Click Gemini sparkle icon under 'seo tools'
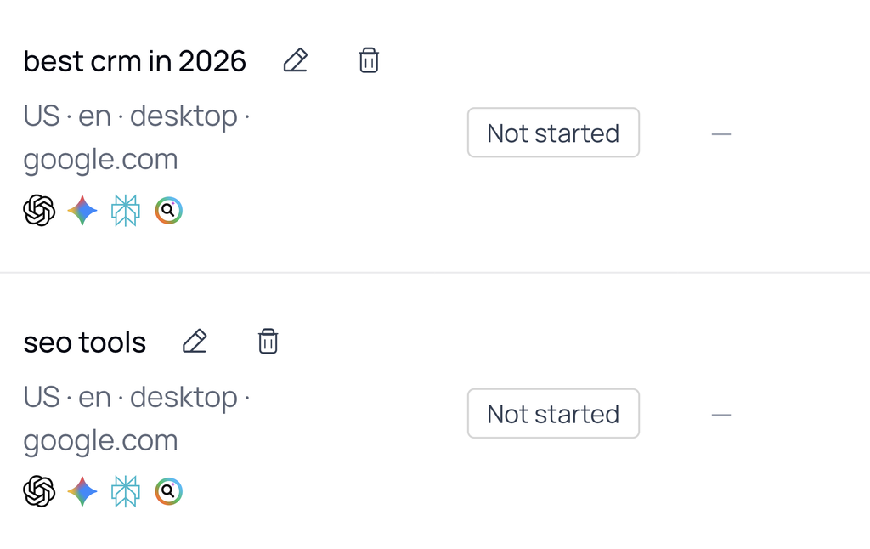The image size is (870, 549). click(82, 492)
